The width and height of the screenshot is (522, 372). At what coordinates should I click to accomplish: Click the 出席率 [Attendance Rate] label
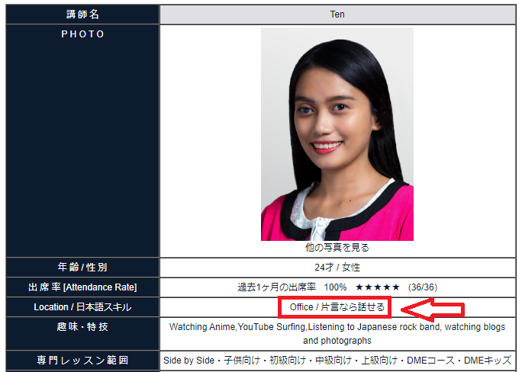[x=82, y=287]
